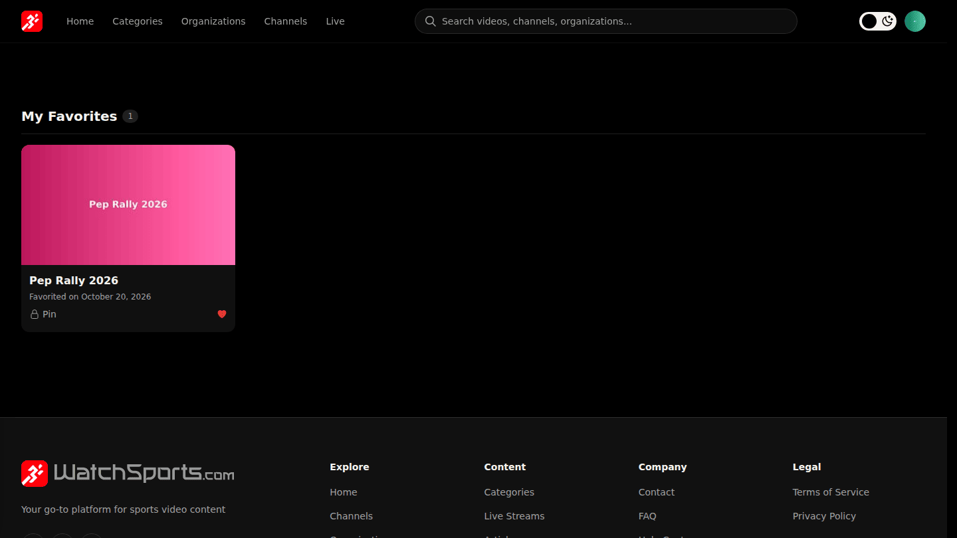Click the 'Favorited on October 20, 2026' text

coord(90,297)
